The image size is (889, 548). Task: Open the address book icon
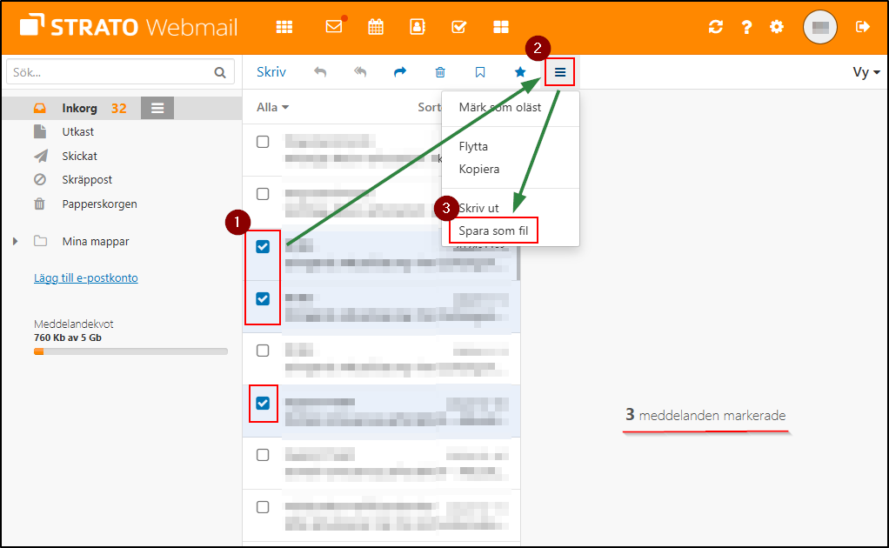pos(417,27)
